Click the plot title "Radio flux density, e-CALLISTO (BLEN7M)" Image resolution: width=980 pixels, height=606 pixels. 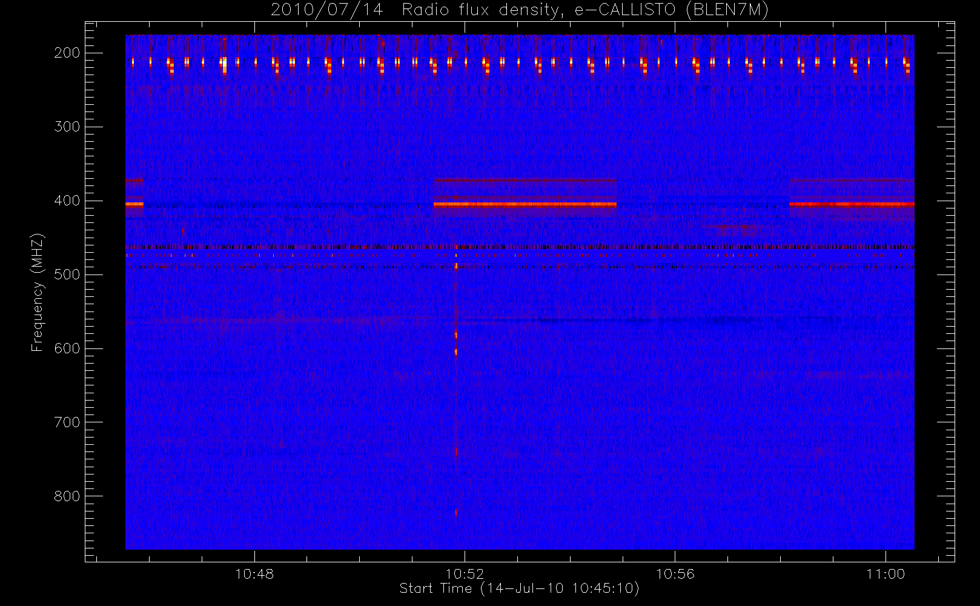pos(585,10)
